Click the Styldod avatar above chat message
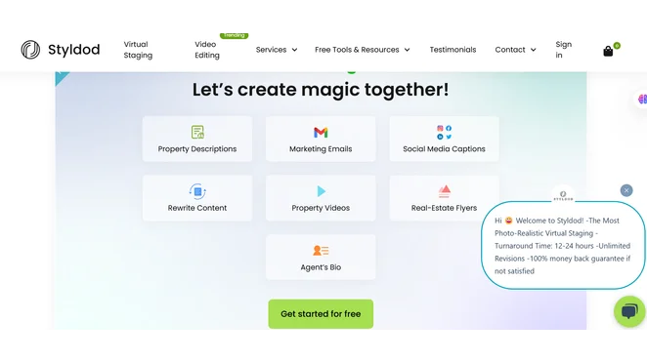The image size is (647, 363). [x=563, y=195]
